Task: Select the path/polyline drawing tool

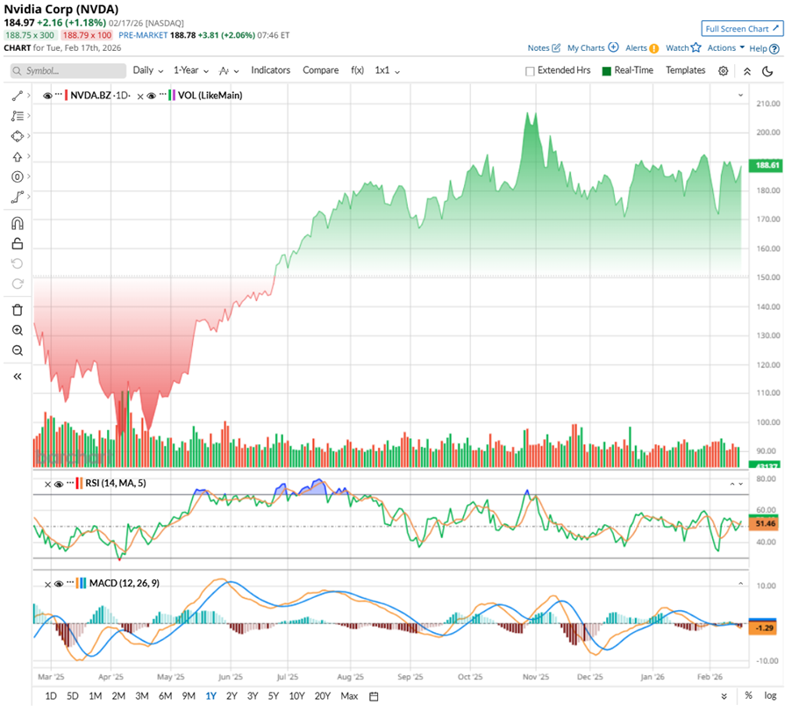Action: (18, 197)
